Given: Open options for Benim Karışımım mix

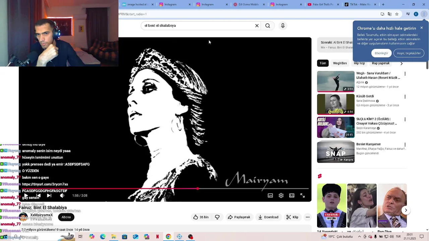Looking at the screenshot, I should 405,145.
